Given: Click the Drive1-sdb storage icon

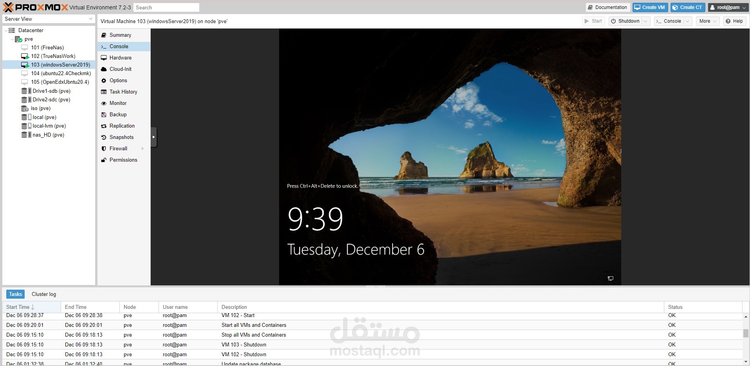Looking at the screenshot, I should tap(26, 91).
